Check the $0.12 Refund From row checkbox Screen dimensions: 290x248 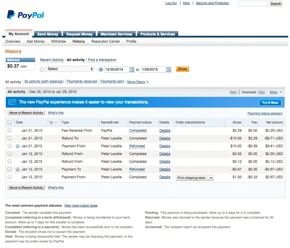point(9,161)
